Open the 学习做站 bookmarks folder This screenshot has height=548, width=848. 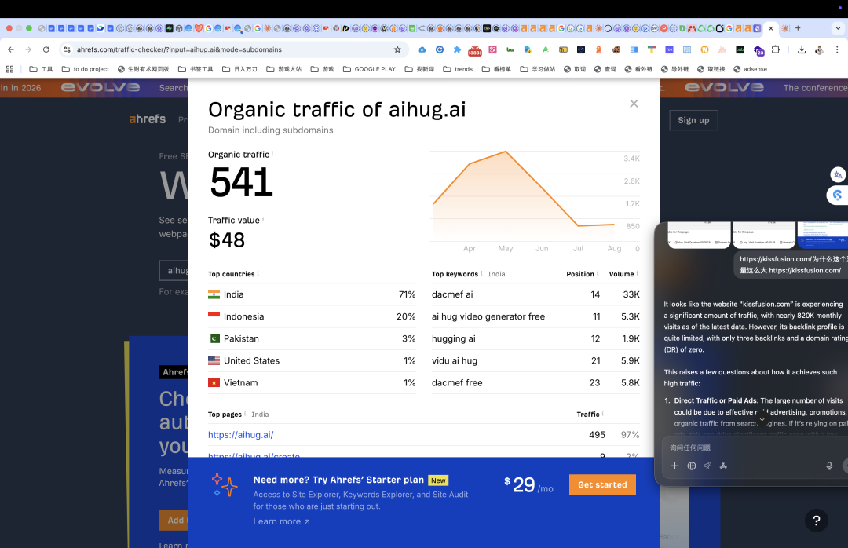click(x=538, y=69)
